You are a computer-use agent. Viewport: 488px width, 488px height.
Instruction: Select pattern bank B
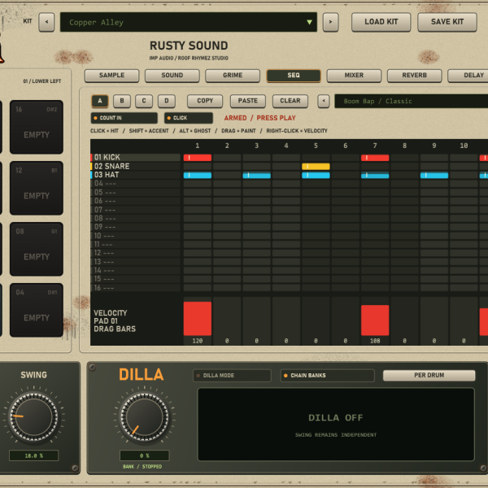122,101
